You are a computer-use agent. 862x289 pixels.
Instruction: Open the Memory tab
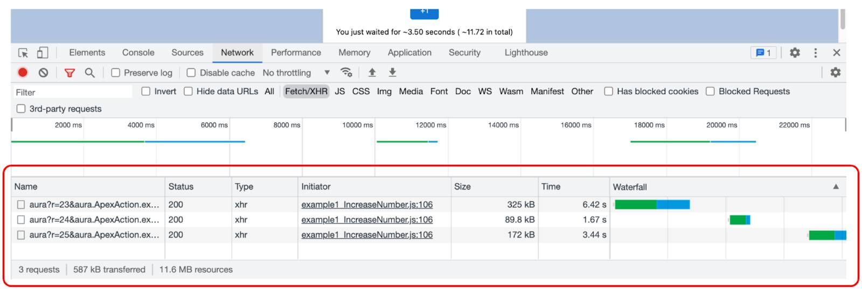[x=354, y=53]
